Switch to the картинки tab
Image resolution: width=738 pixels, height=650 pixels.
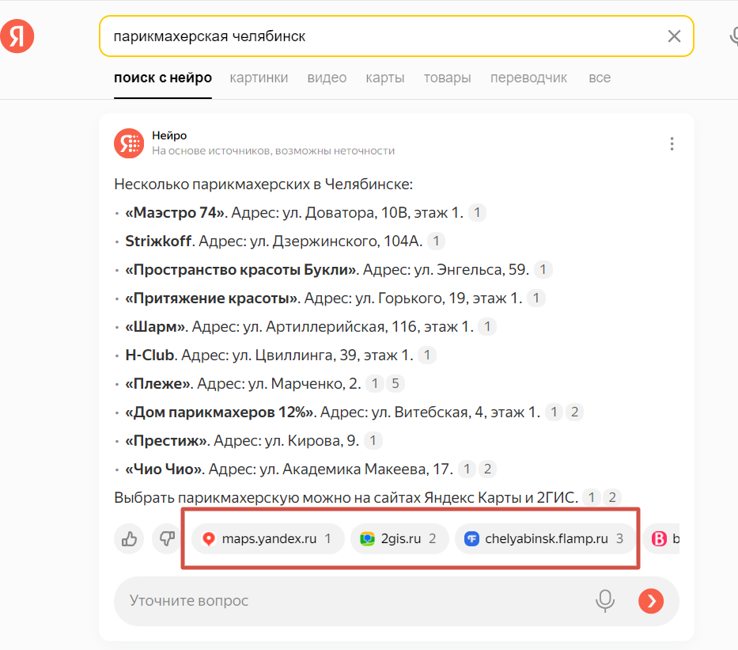click(x=259, y=78)
